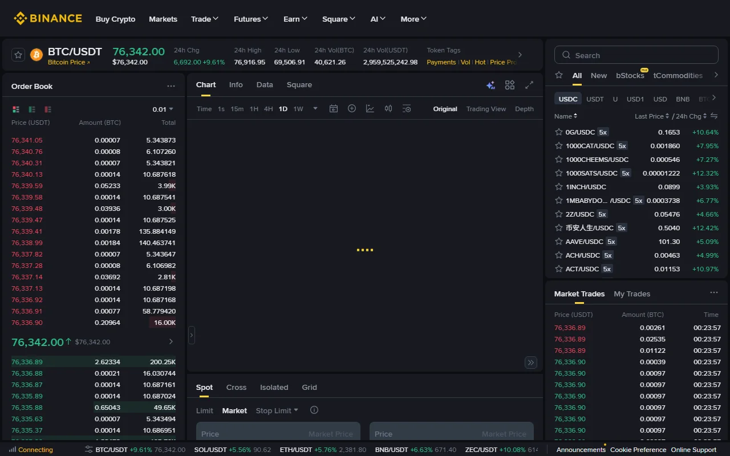Favorite the ACT/USDC pair

(559, 269)
